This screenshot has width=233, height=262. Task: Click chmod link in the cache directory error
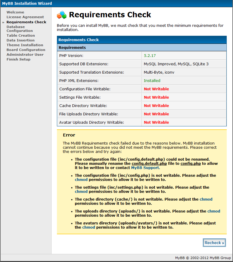[206, 199]
